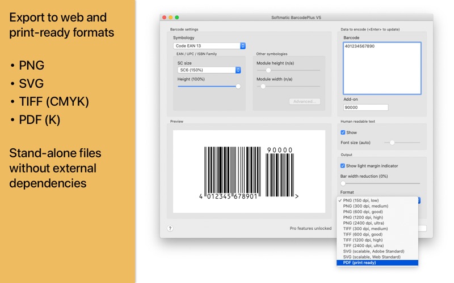The width and height of the screenshot is (454, 283).
Task: Click the Module width slider knob
Action: (x=263, y=87)
